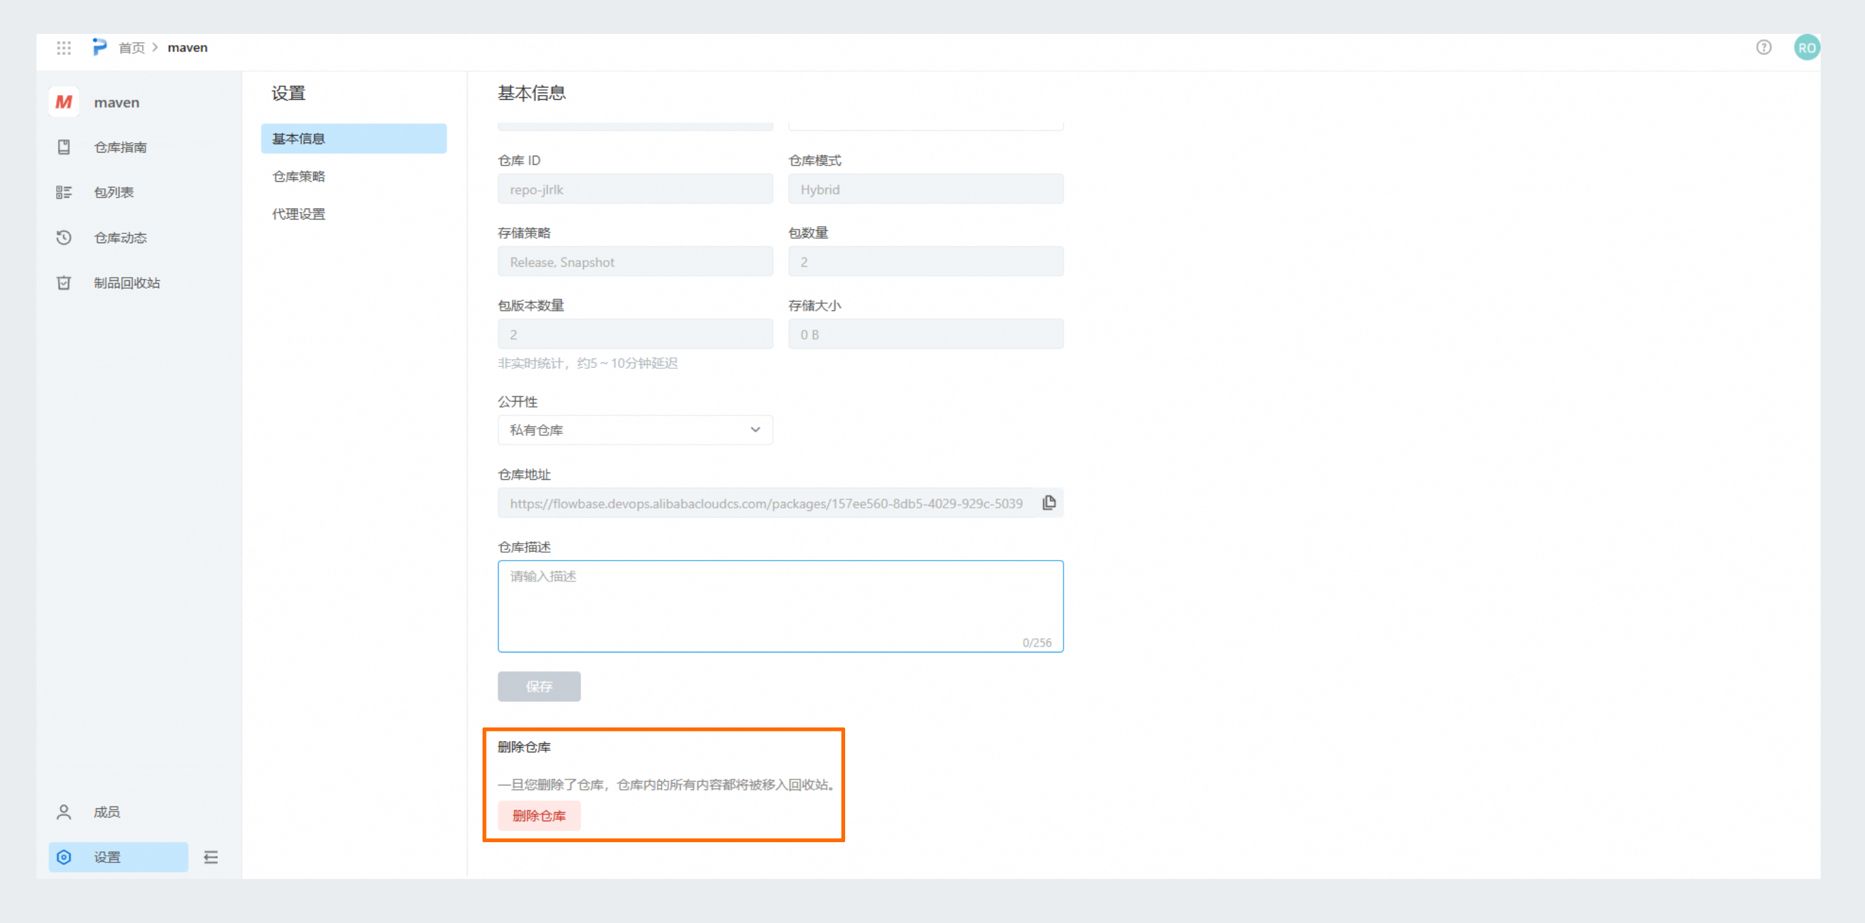Click the 仓库模式 Hybrid field

coord(925,190)
